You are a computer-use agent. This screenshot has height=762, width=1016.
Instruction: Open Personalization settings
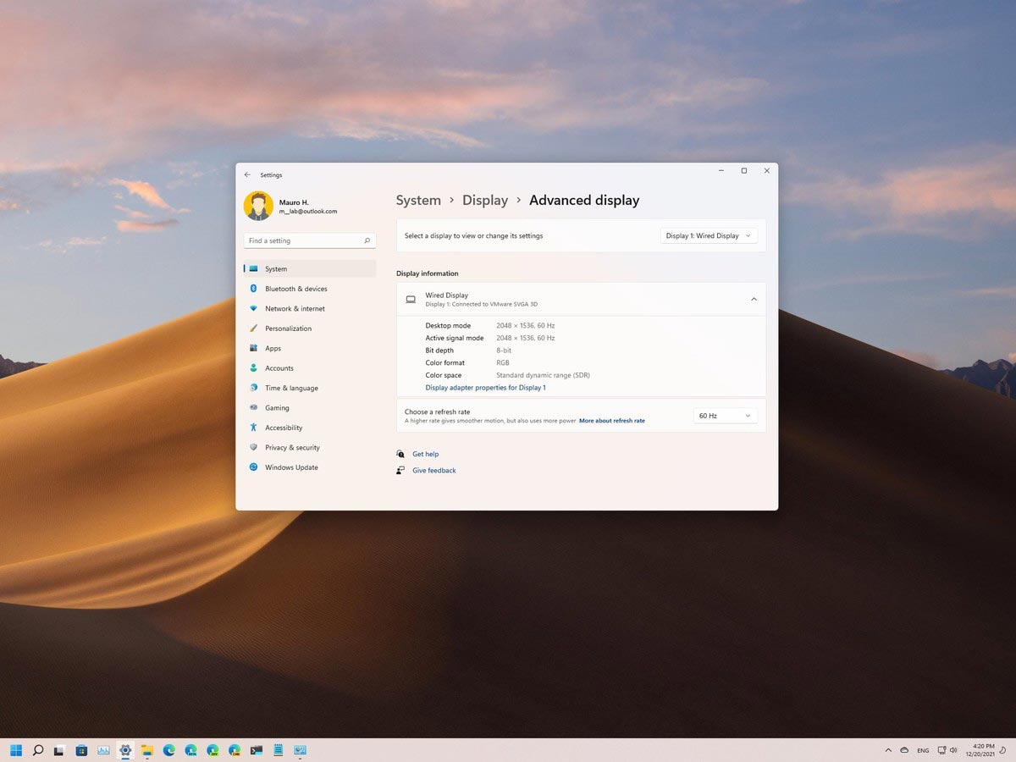pyautogui.click(x=310, y=329)
